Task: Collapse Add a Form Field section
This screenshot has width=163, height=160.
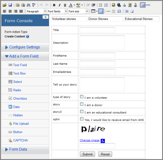Action: (x=25, y=56)
